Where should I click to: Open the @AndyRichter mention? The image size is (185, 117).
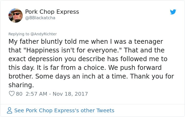tap(44, 34)
